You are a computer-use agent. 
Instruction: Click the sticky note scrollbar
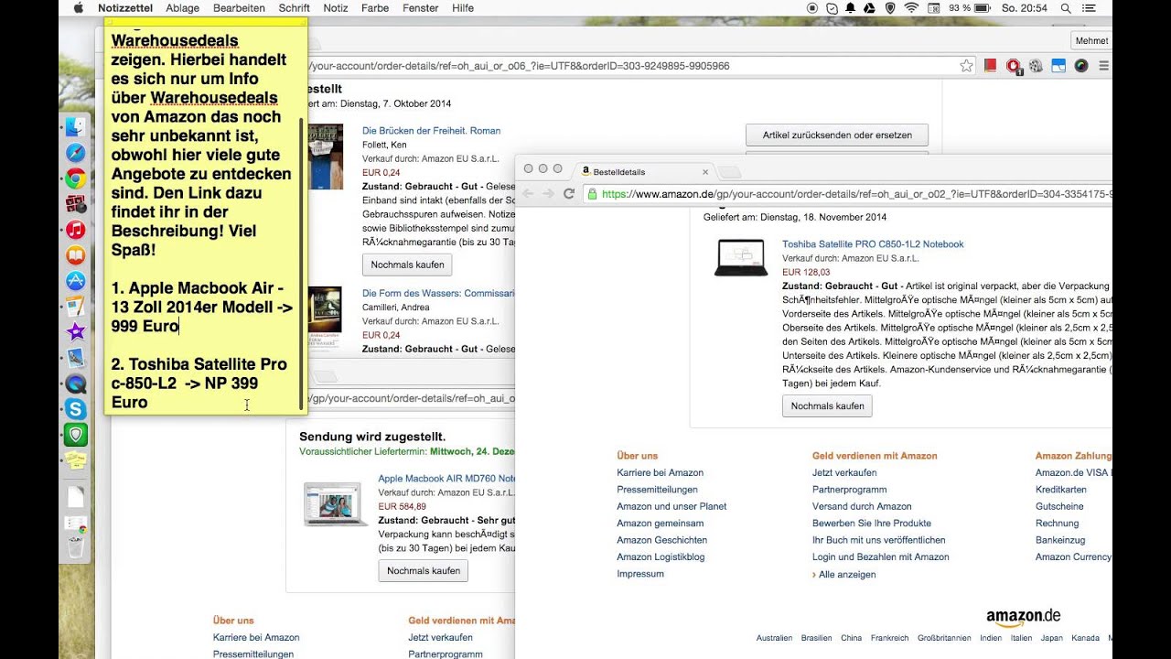pos(302,264)
